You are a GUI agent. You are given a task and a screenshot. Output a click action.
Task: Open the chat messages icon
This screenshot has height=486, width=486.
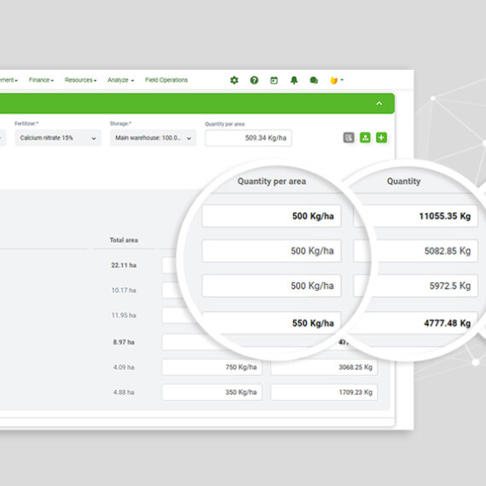tap(314, 80)
